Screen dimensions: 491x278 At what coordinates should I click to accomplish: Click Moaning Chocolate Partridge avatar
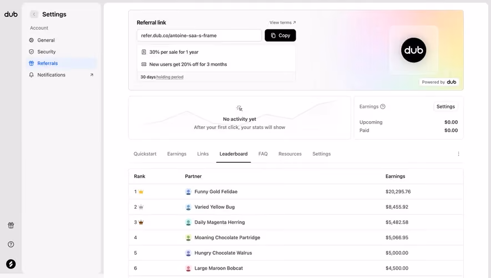tap(188, 238)
